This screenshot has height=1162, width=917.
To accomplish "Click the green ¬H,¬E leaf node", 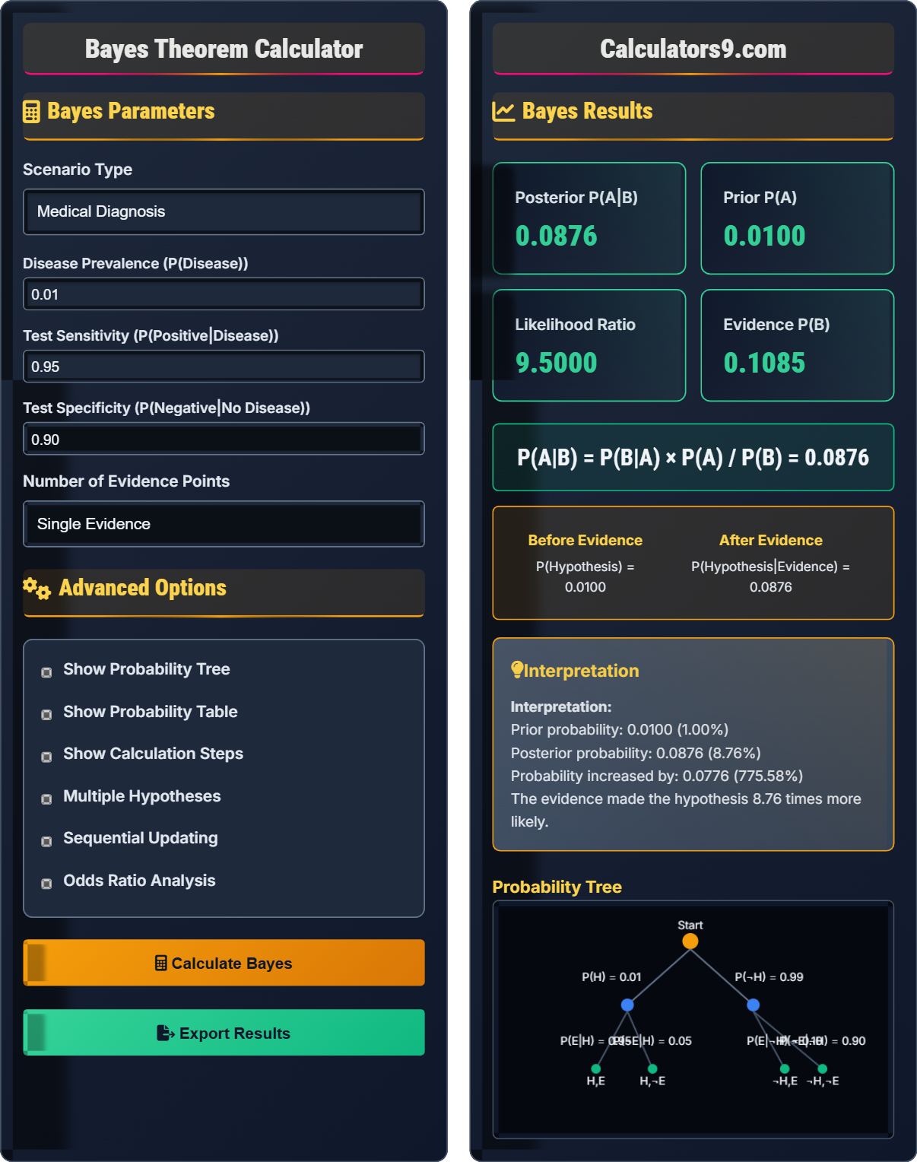I will pos(822,1068).
